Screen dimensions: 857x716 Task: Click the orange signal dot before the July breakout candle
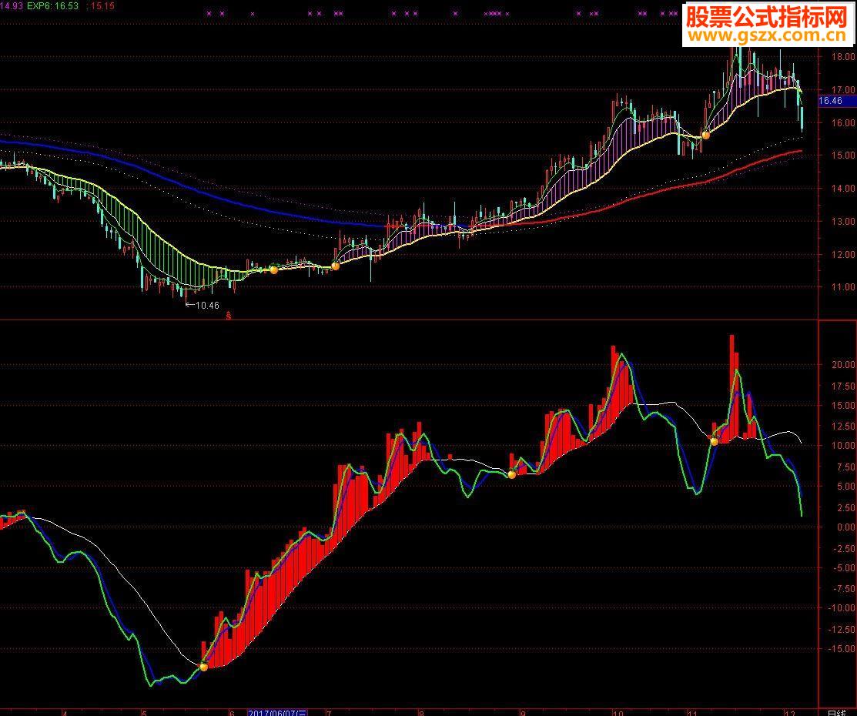[x=336, y=266]
